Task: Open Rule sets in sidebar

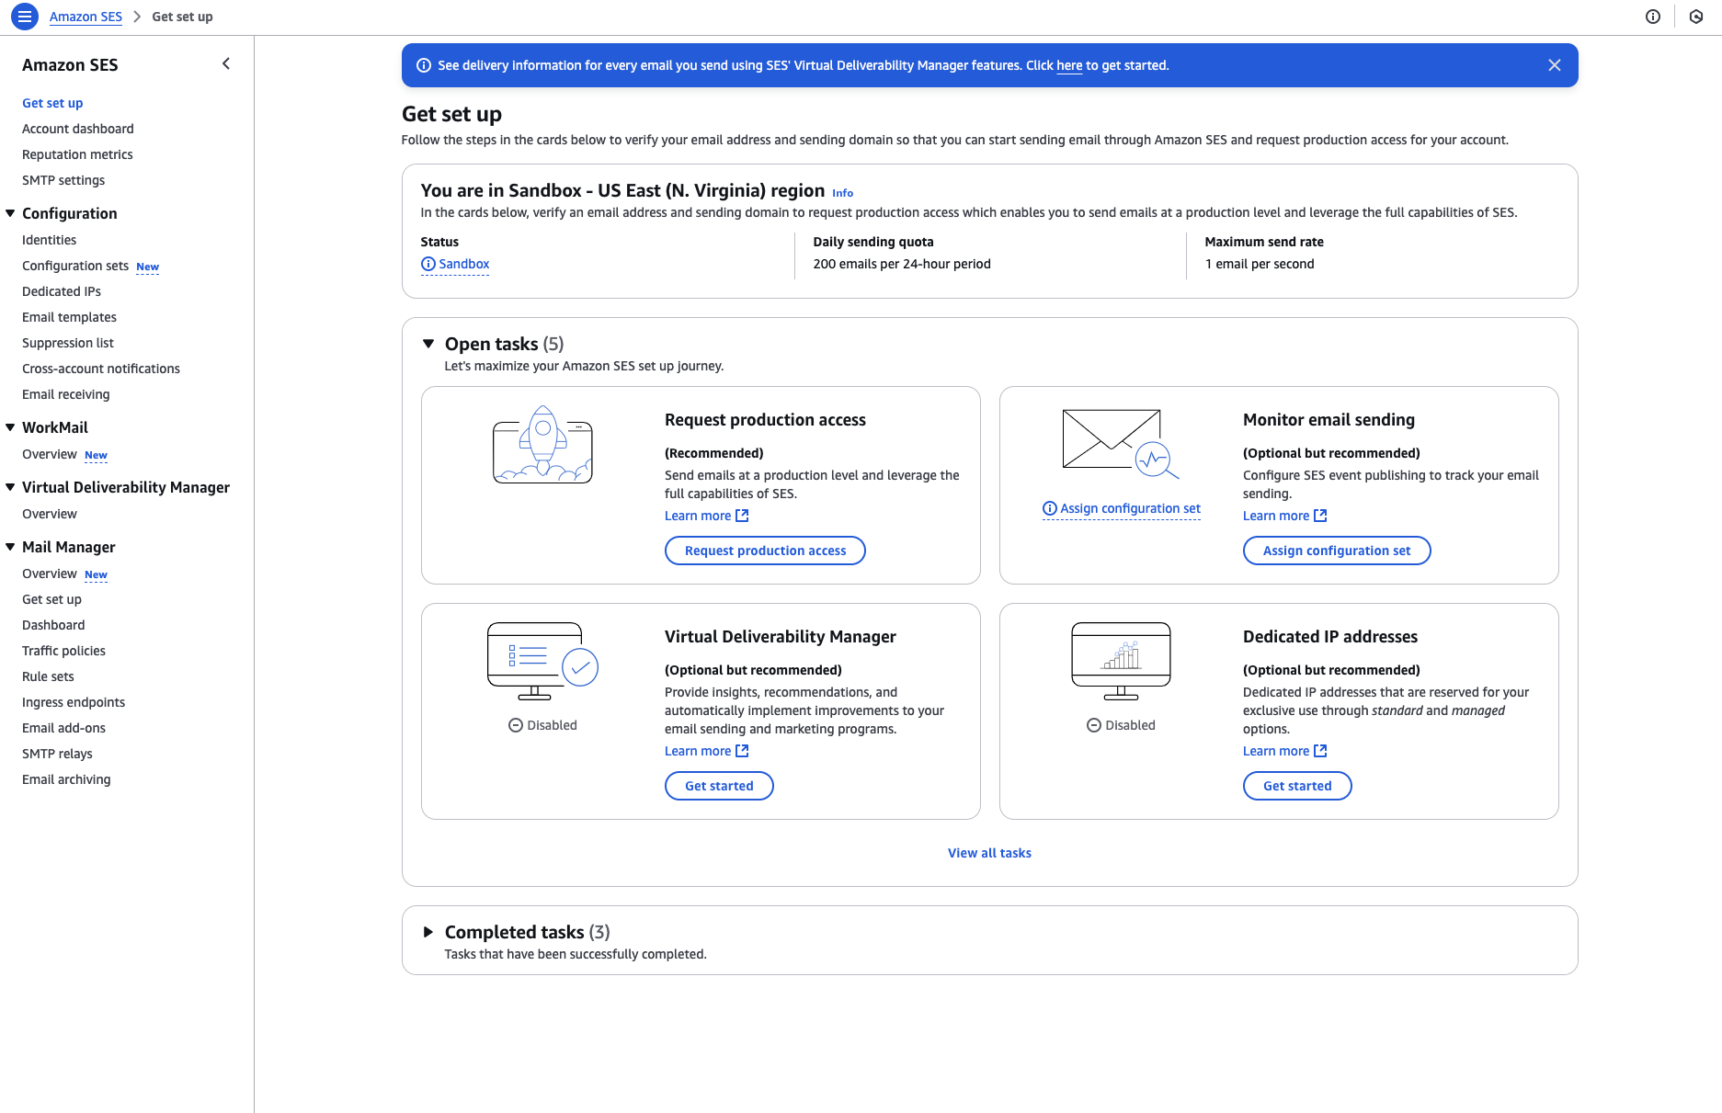Action: (48, 676)
